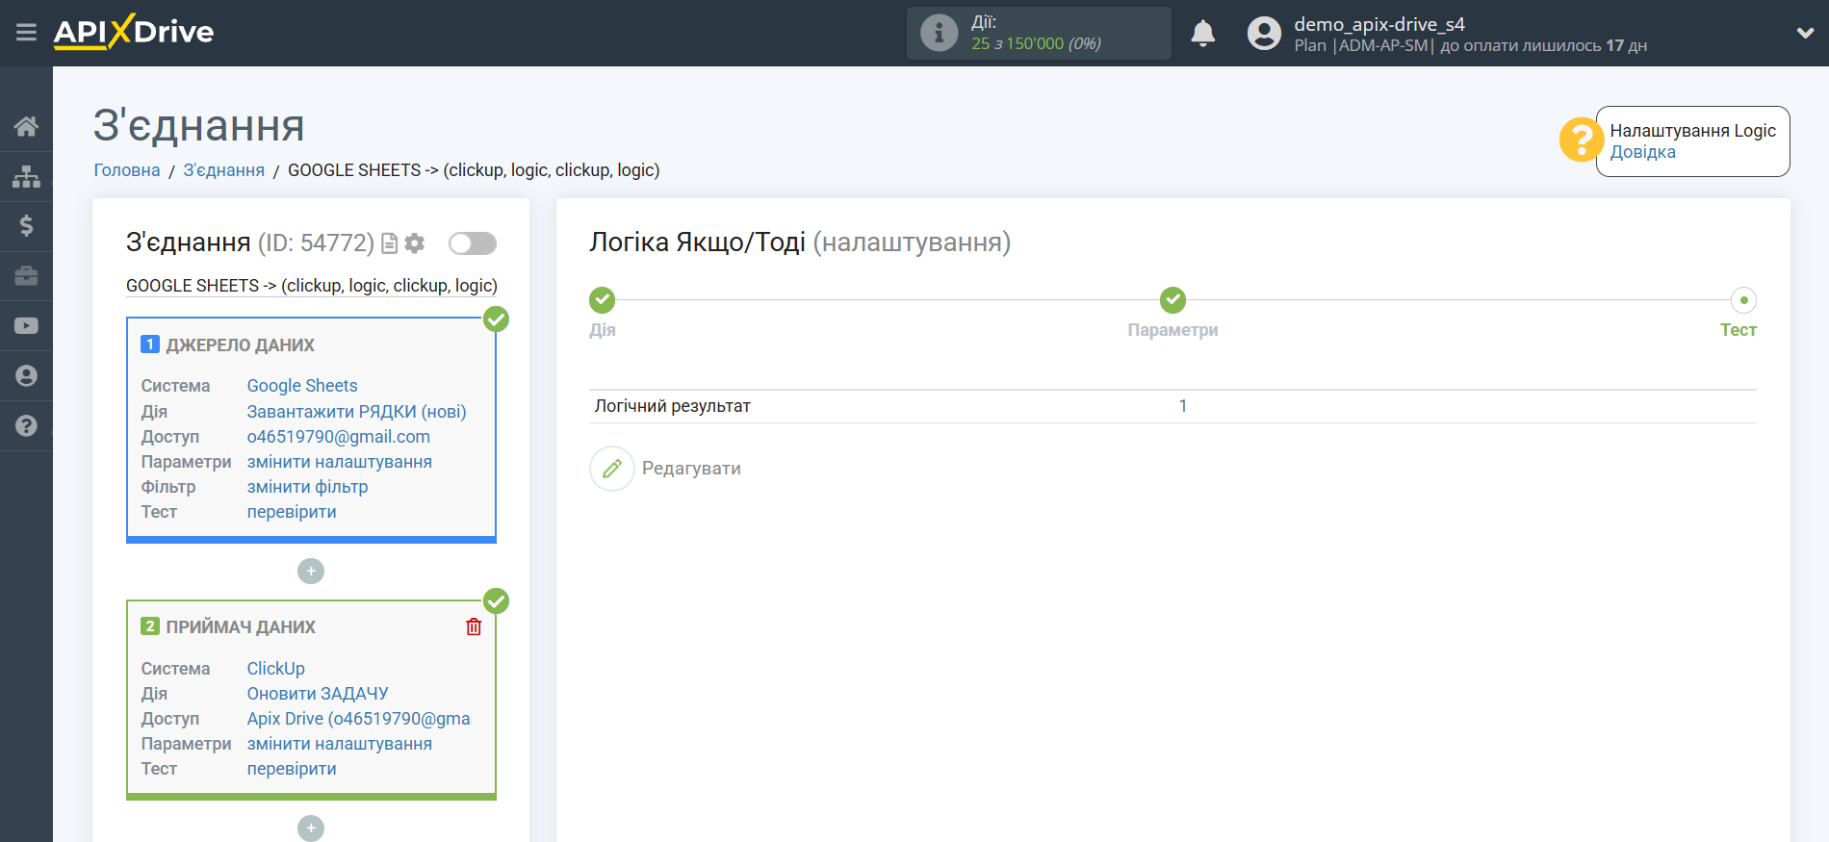Open the hamburger menu
Screen dimensions: 1829x842
coord(26,33)
